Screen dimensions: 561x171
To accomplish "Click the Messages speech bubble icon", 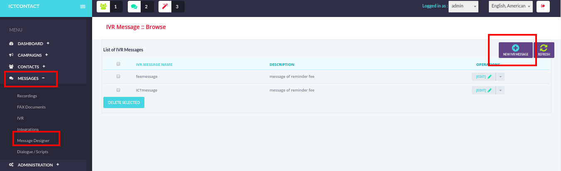I will 11,78.
